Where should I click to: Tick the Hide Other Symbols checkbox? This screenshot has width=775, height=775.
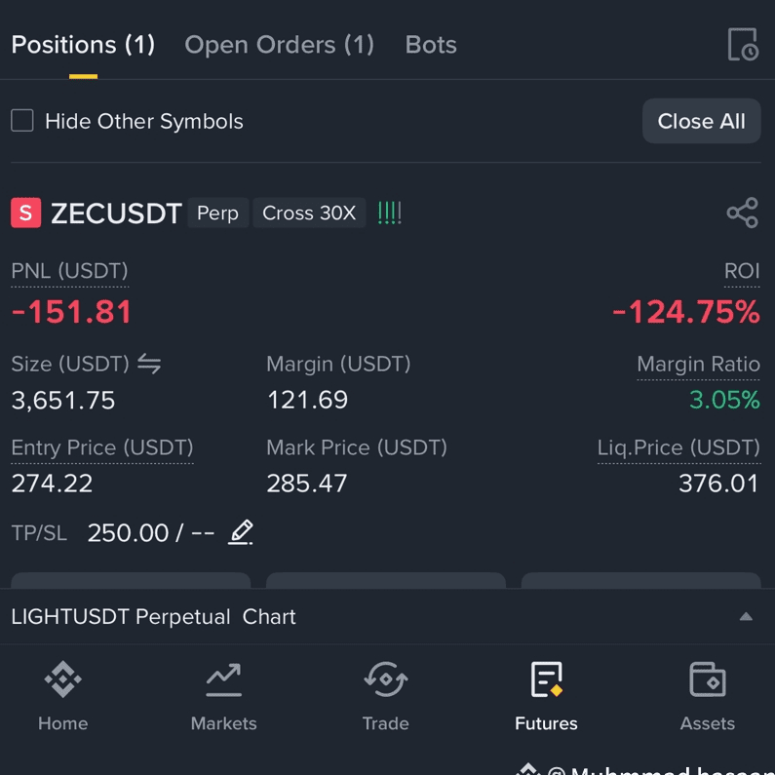tap(22, 121)
